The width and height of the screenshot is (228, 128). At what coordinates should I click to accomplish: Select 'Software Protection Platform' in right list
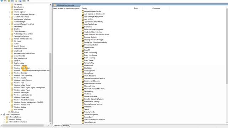[x=95, y=119]
